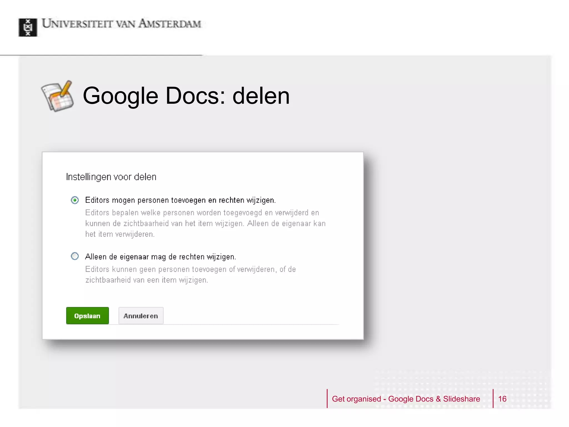Image resolution: width=569 pixels, height=427 pixels.
Task: Click the Annuleren button
Action: click(141, 316)
